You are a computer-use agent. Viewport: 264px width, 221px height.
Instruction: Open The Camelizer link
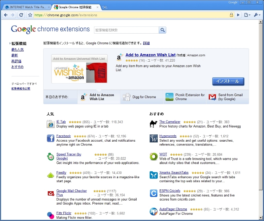pos(170,122)
